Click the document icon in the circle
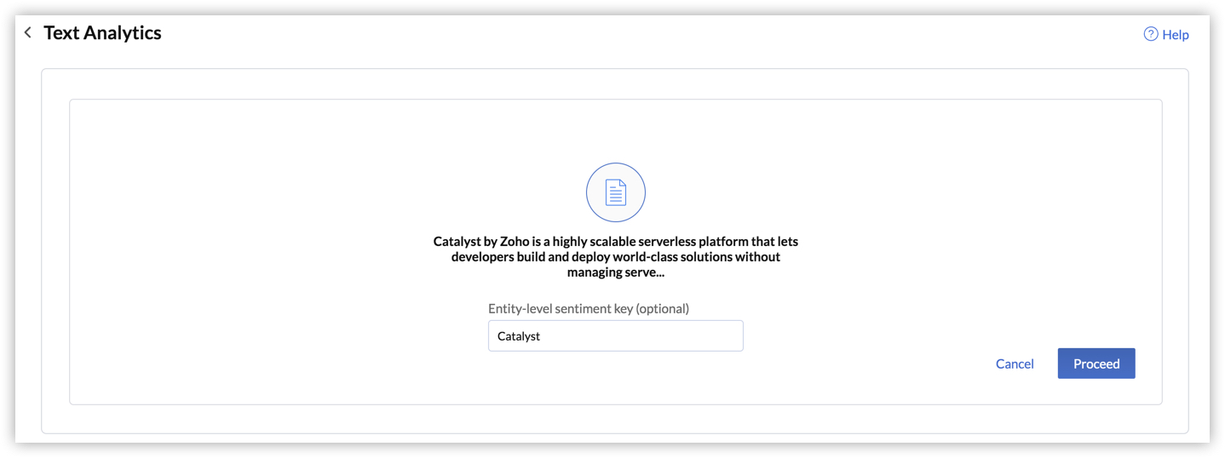 (x=616, y=192)
